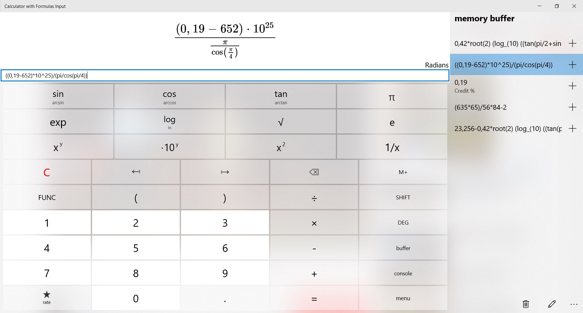
Task: Open the menu button
Action: point(403,298)
